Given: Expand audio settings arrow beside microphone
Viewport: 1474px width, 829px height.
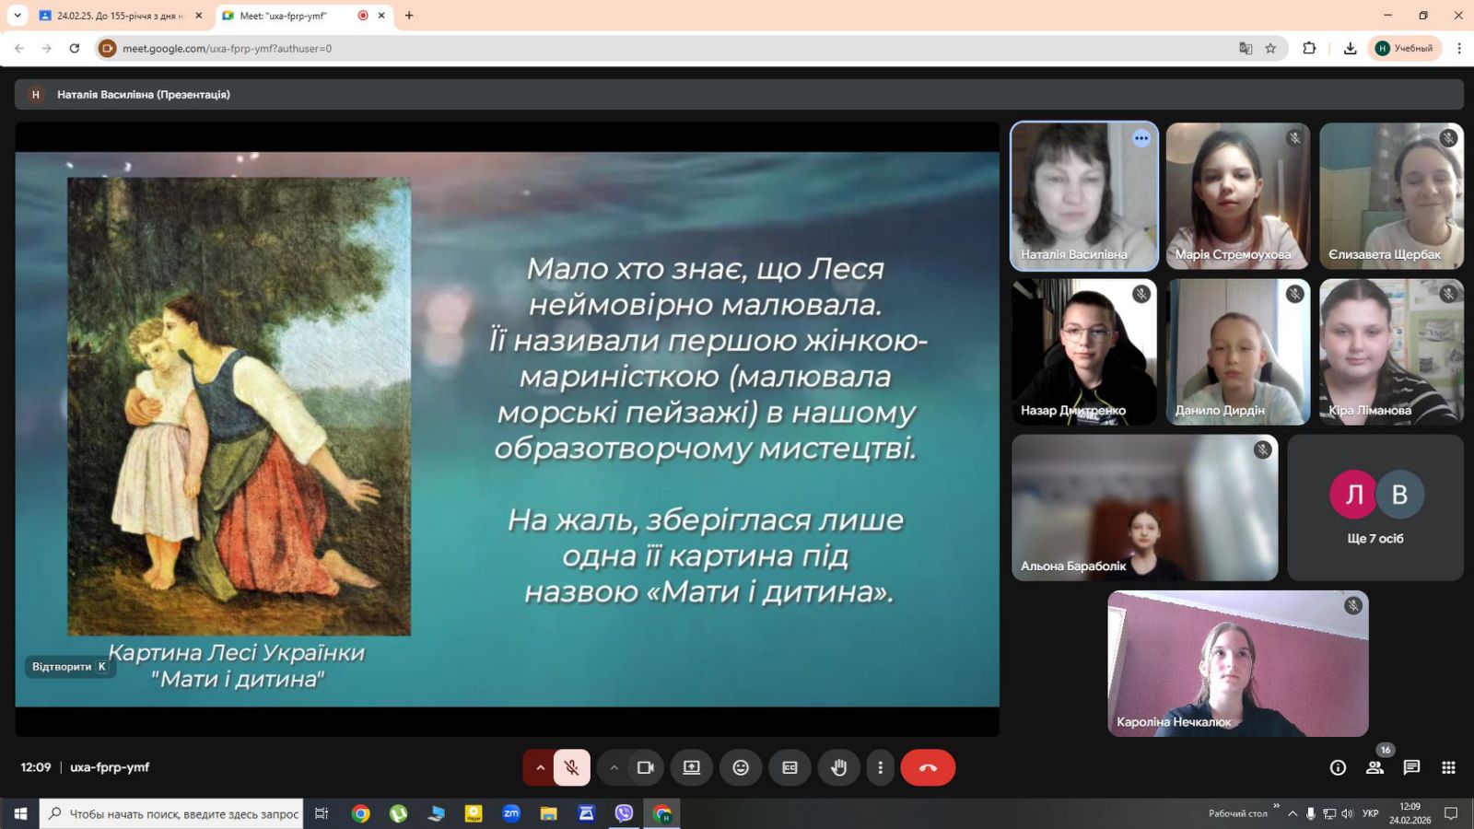Looking at the screenshot, I should point(540,767).
